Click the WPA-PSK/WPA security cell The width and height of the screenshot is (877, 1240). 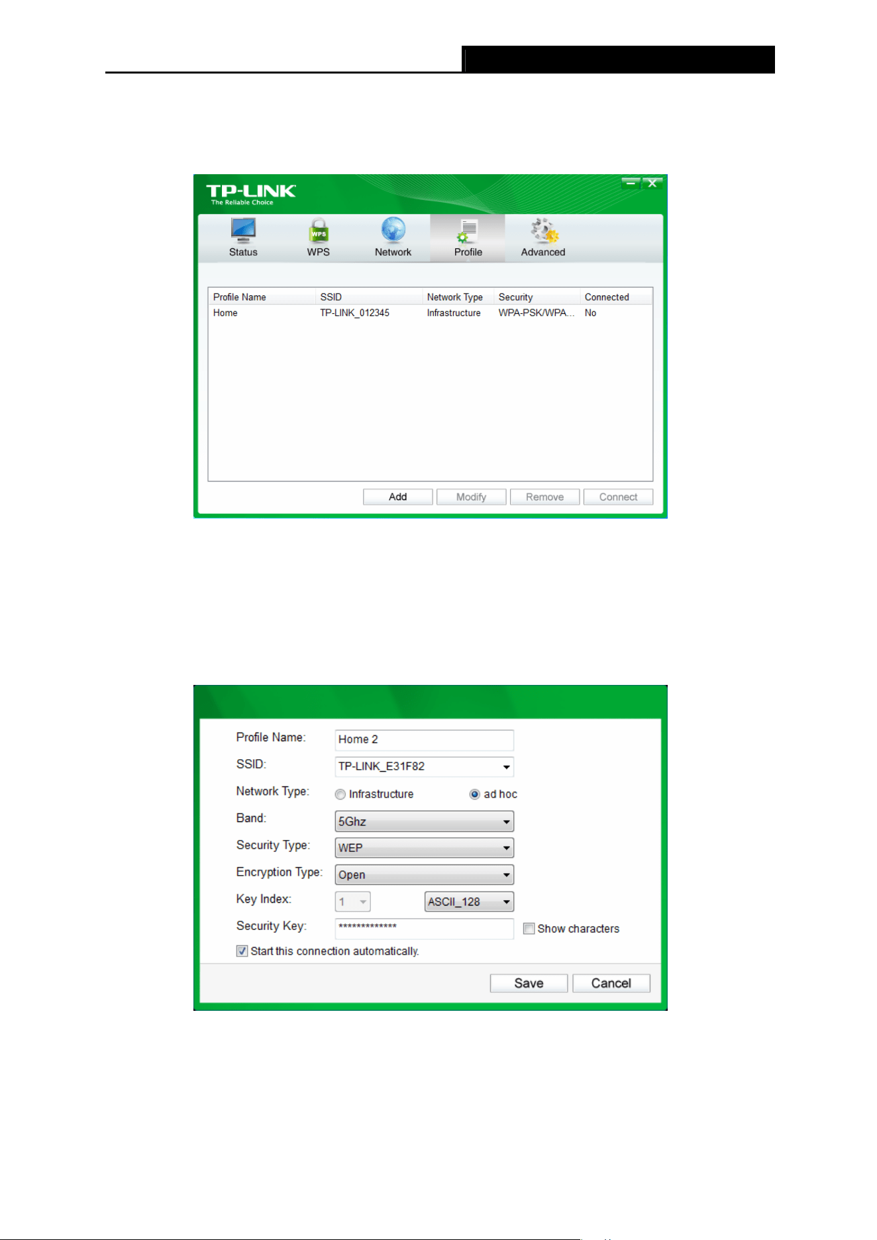537,313
